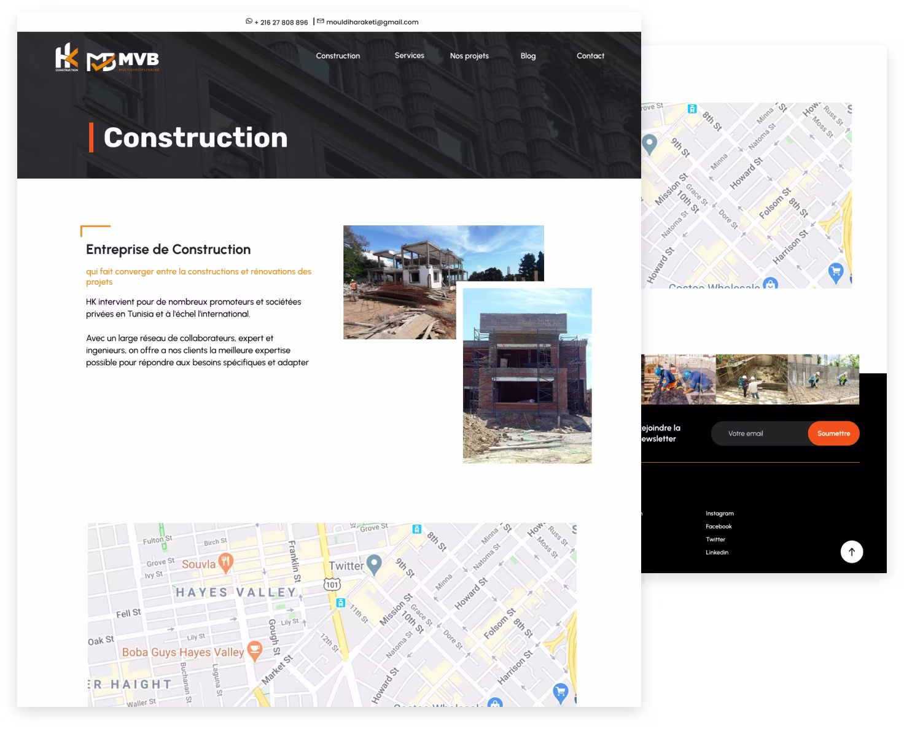Click the grey location pin on right page map
The width and height of the screenshot is (904, 729).
649,144
